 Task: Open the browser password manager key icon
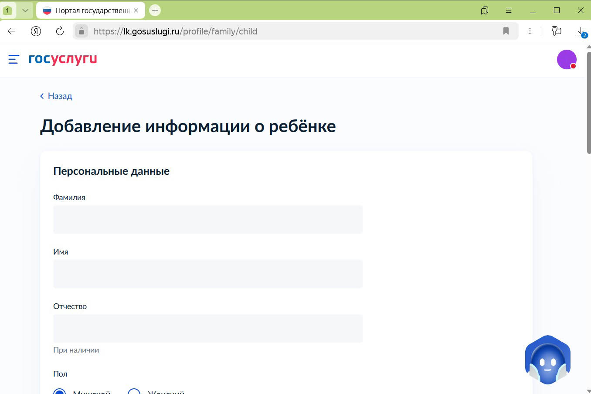coord(557,31)
